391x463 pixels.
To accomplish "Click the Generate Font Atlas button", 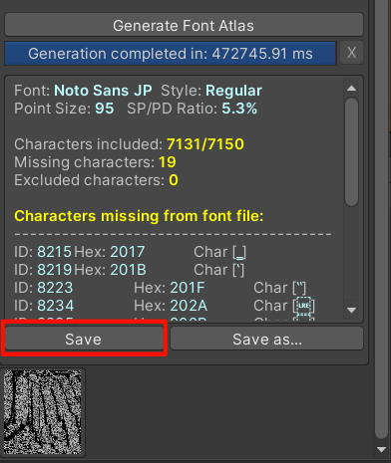I will coord(184,25).
